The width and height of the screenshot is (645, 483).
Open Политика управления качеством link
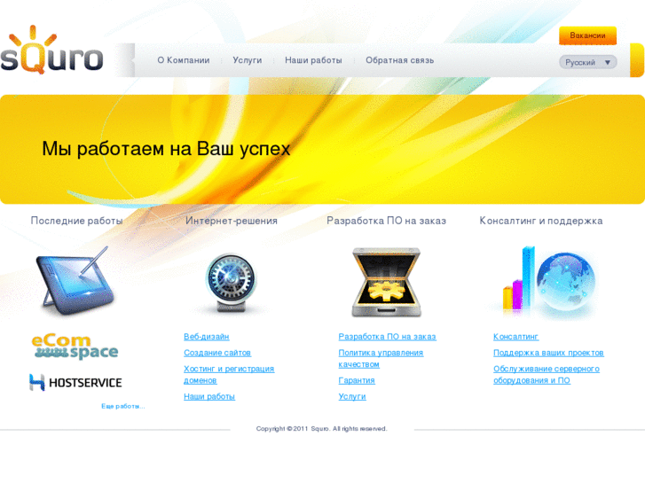(x=381, y=358)
